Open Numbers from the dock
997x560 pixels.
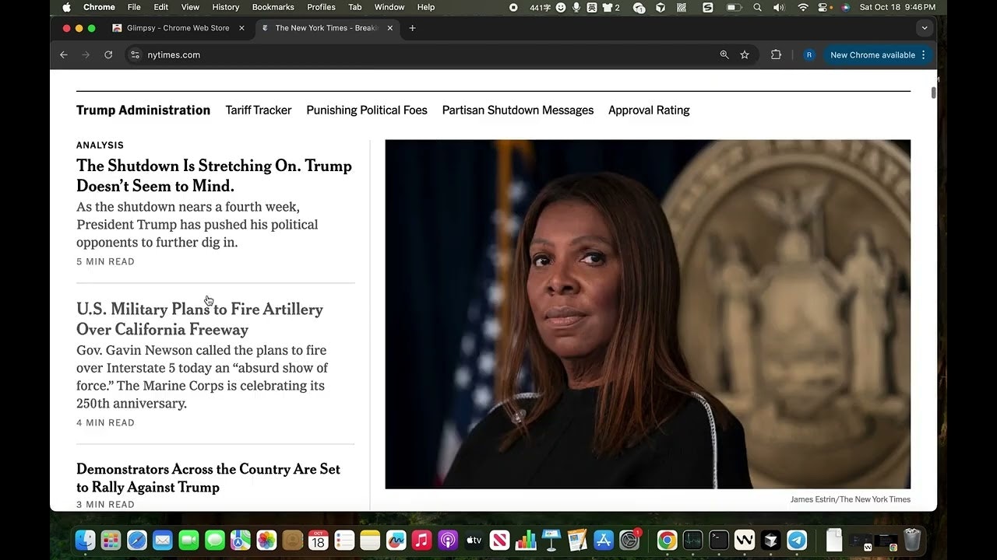coord(526,540)
